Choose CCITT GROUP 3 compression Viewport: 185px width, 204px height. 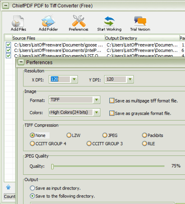tap(89, 144)
